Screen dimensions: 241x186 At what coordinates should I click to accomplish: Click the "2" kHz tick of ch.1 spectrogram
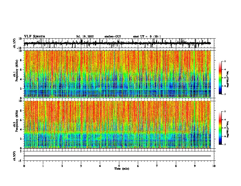click(21, 88)
